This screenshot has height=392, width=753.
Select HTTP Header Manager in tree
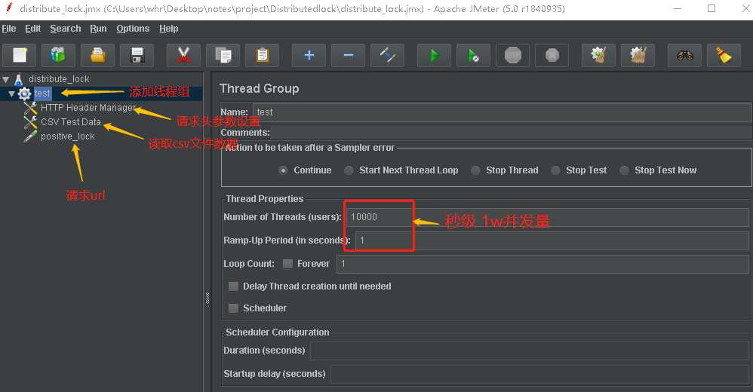[x=88, y=108]
